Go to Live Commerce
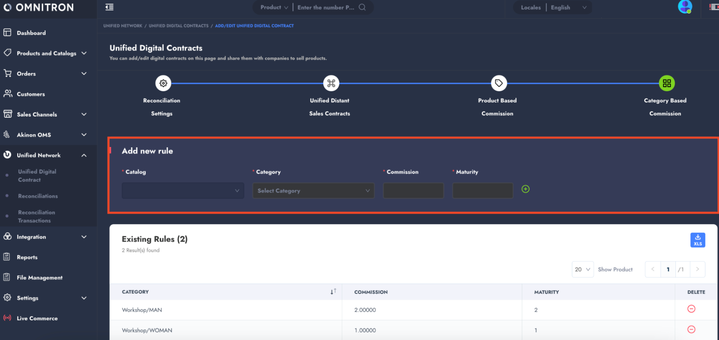 click(x=37, y=318)
